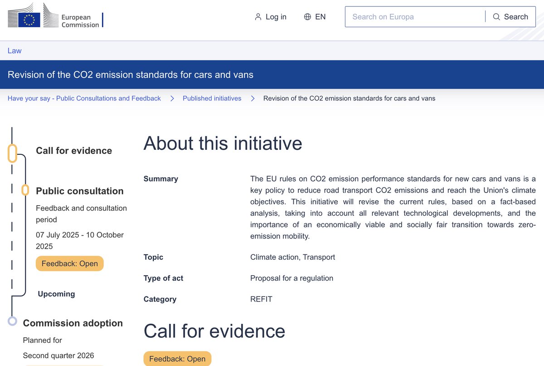The width and height of the screenshot is (544, 366).
Task: Click the Log in user icon
Action: 258,17
